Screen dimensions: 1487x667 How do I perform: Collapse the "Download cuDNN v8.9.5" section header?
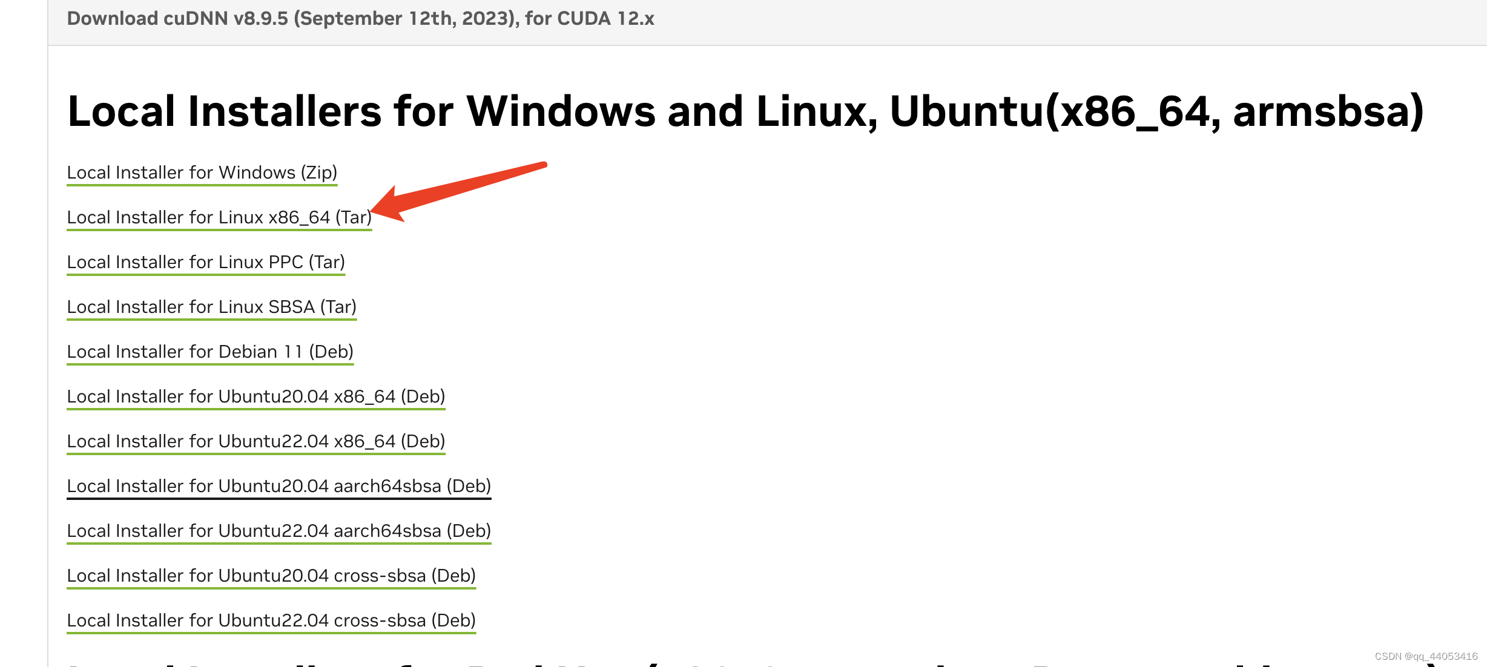point(361,18)
